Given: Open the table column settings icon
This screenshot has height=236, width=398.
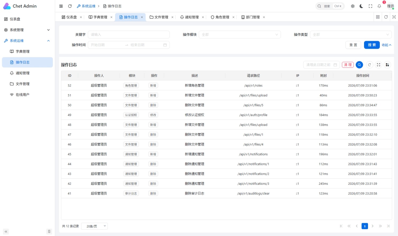Looking at the screenshot, I should 387,65.
